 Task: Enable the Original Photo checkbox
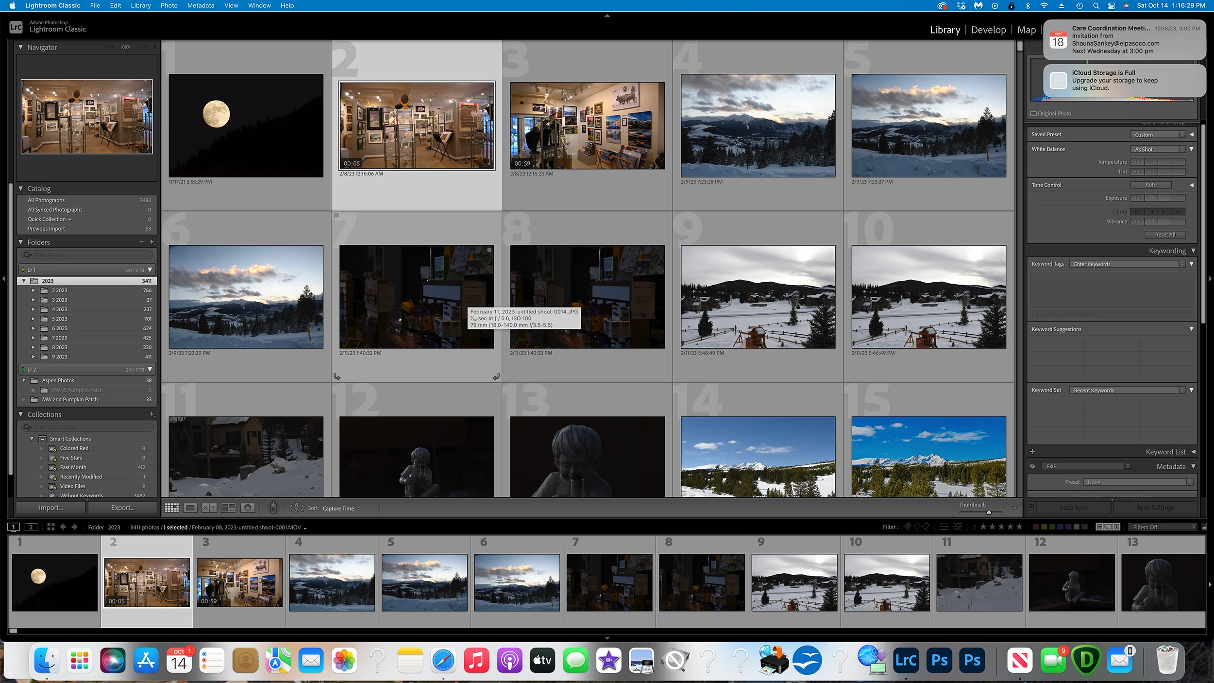click(1033, 113)
